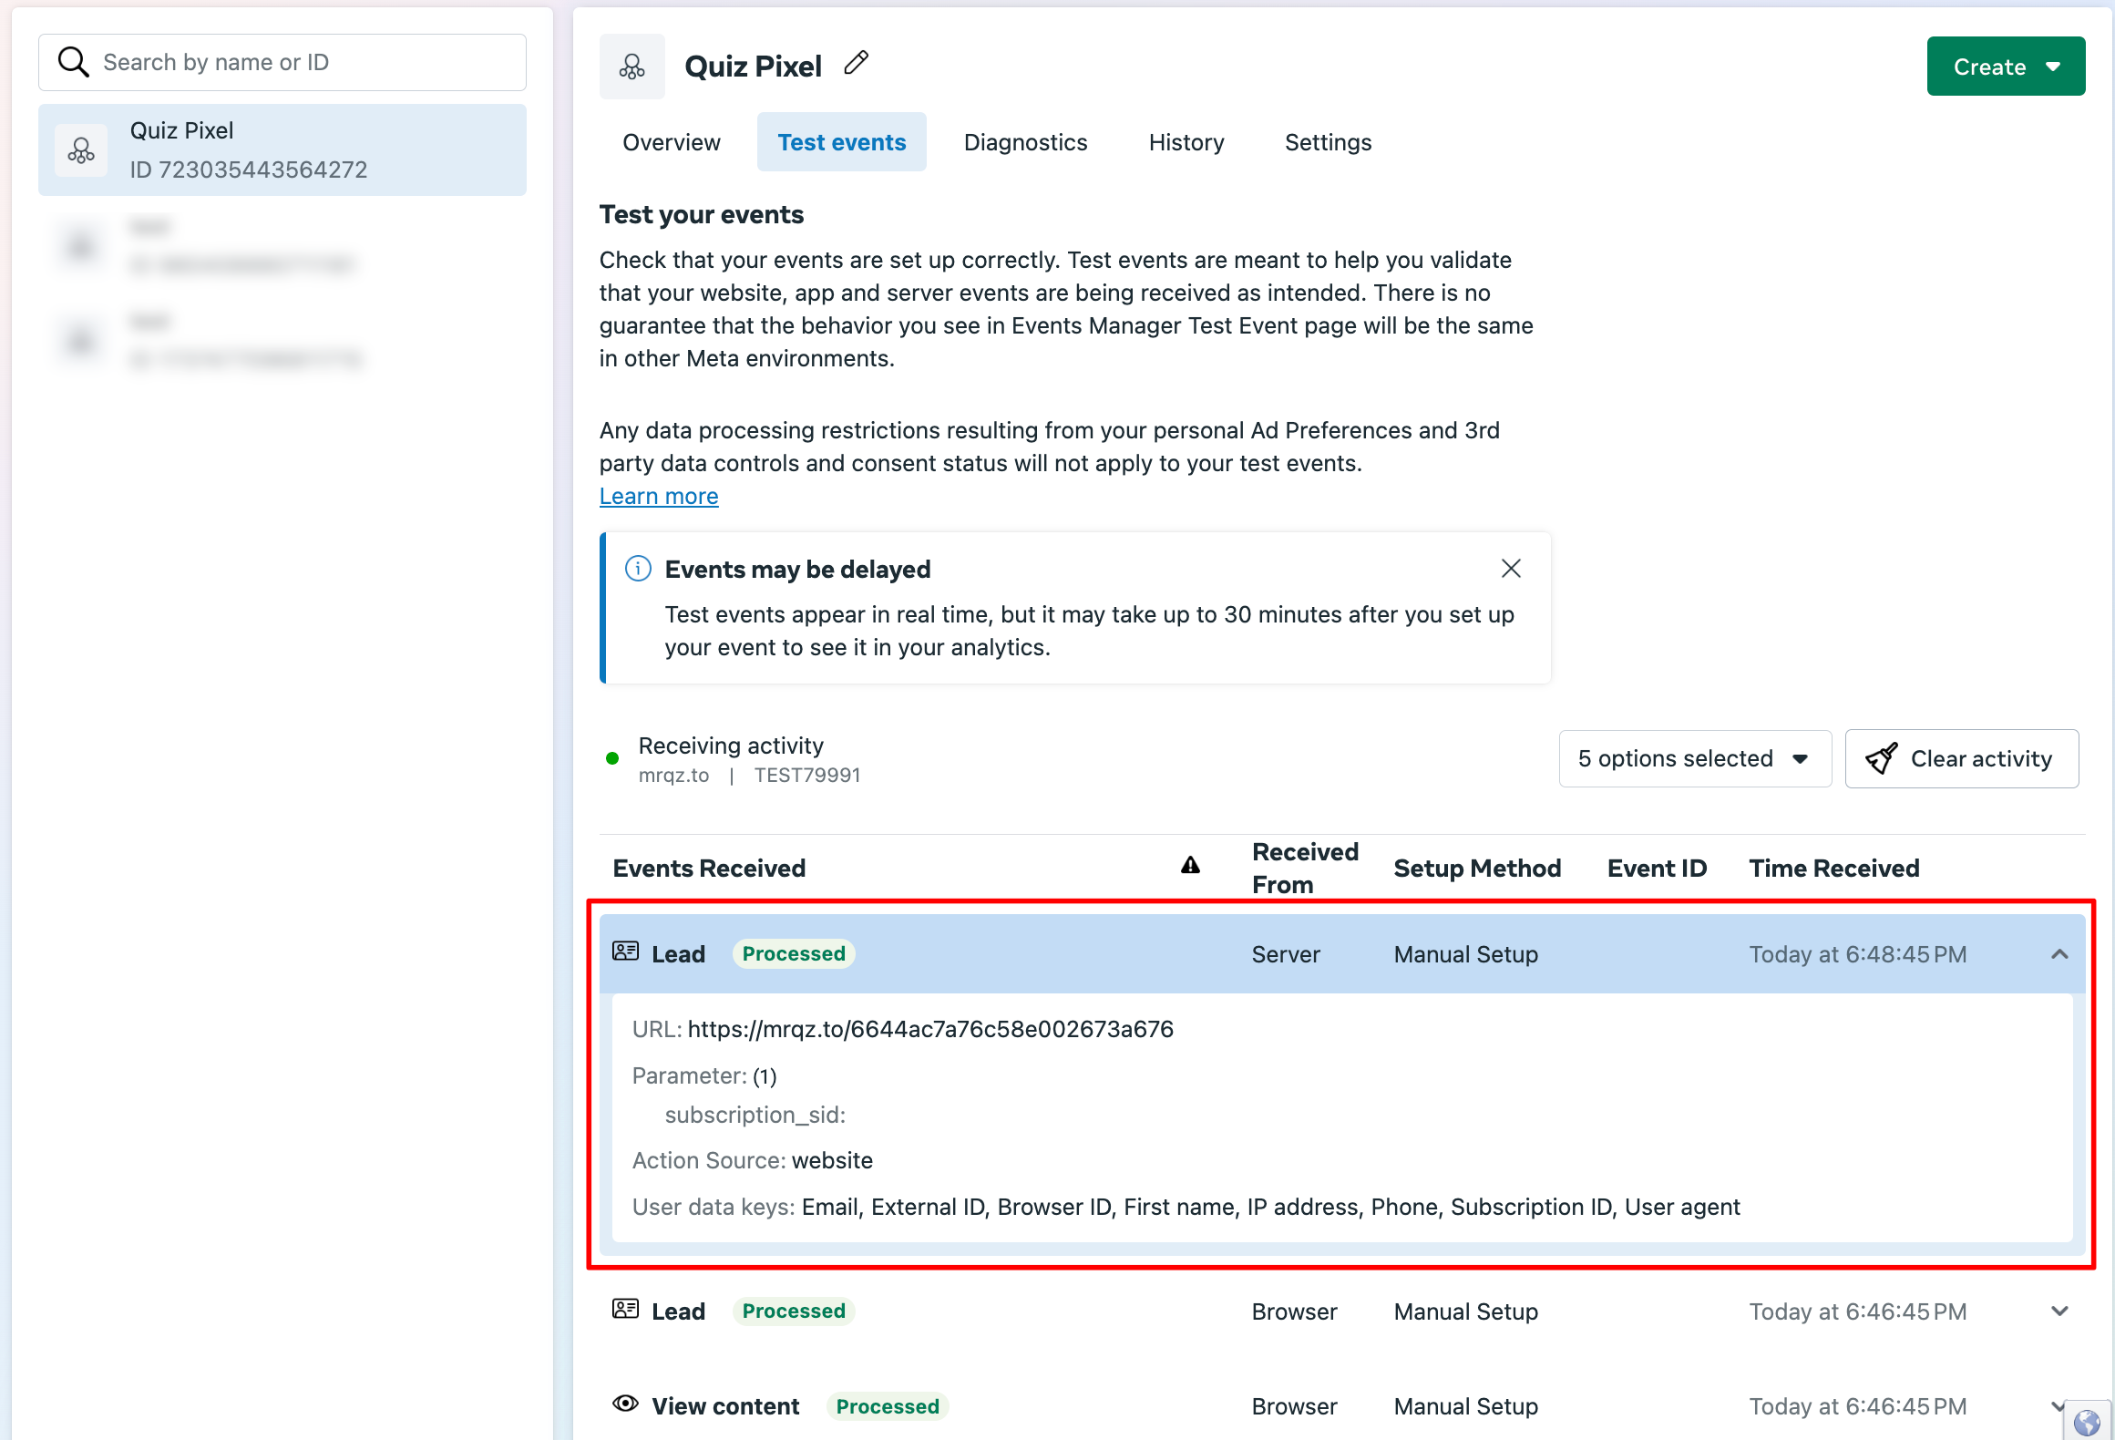Click the Lead icon in the Server row
The image size is (2115, 1440).
pyautogui.click(x=625, y=952)
